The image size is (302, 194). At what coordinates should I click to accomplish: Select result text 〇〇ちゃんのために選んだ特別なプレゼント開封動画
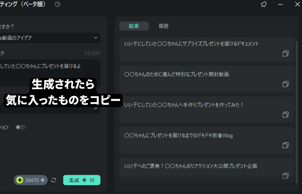pyautogui.click(x=176, y=74)
